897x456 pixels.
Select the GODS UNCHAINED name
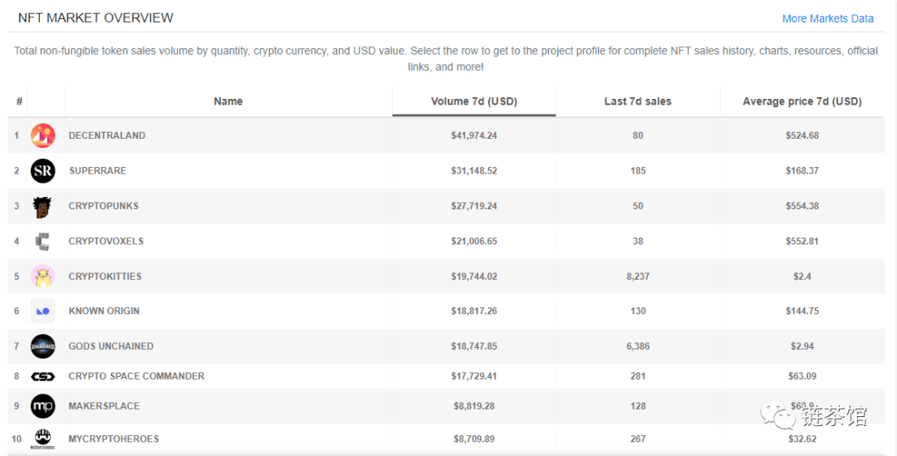coord(111,346)
